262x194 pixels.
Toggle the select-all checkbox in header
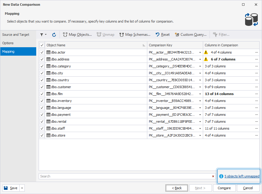[x=42, y=45]
